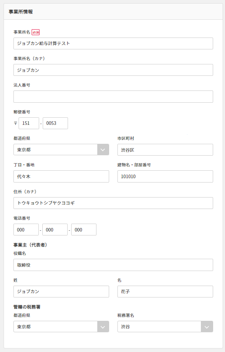Viewport: 225px width, 352px height.
Task: Click the 建物名・部屋番号 field 101010
Action: tap(165, 177)
